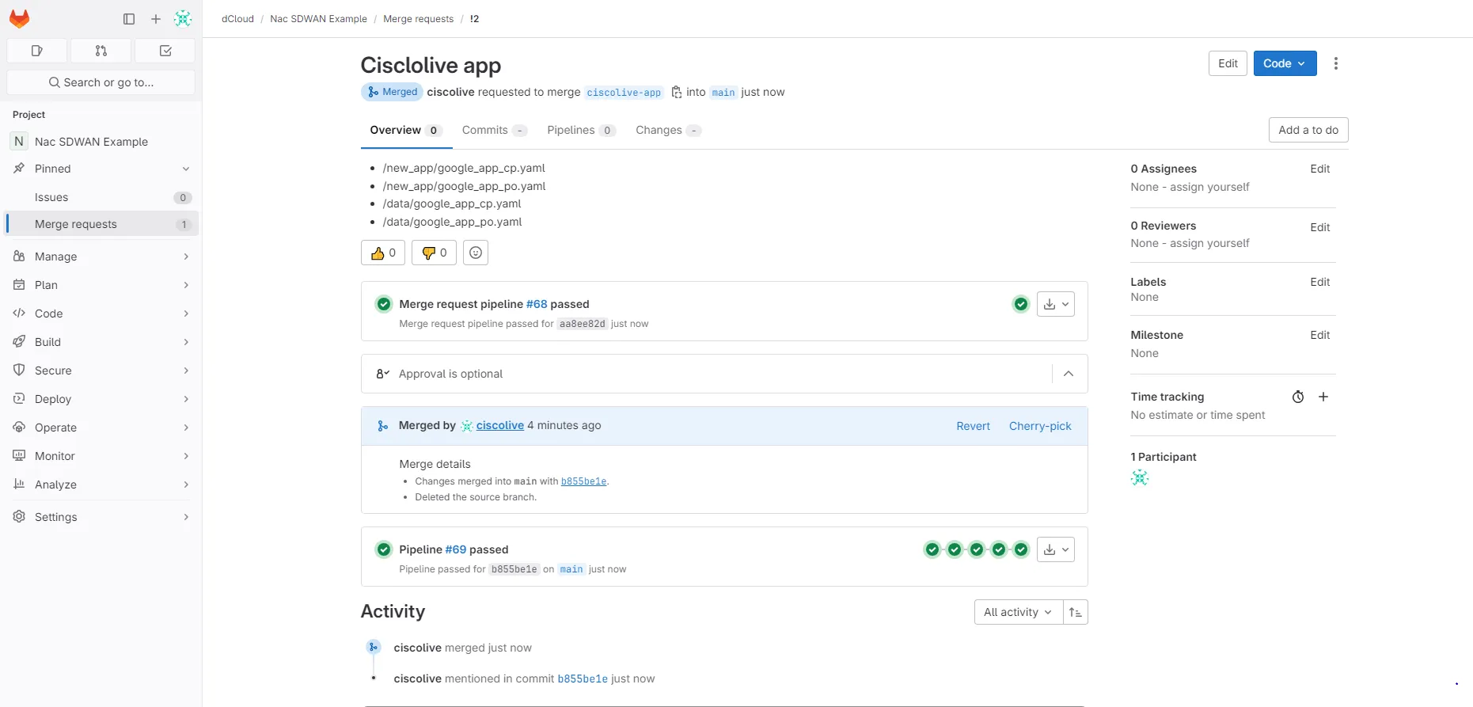Viewport: 1473px width, 707px height.
Task: Click the thumbs down reaction
Action: pos(434,253)
